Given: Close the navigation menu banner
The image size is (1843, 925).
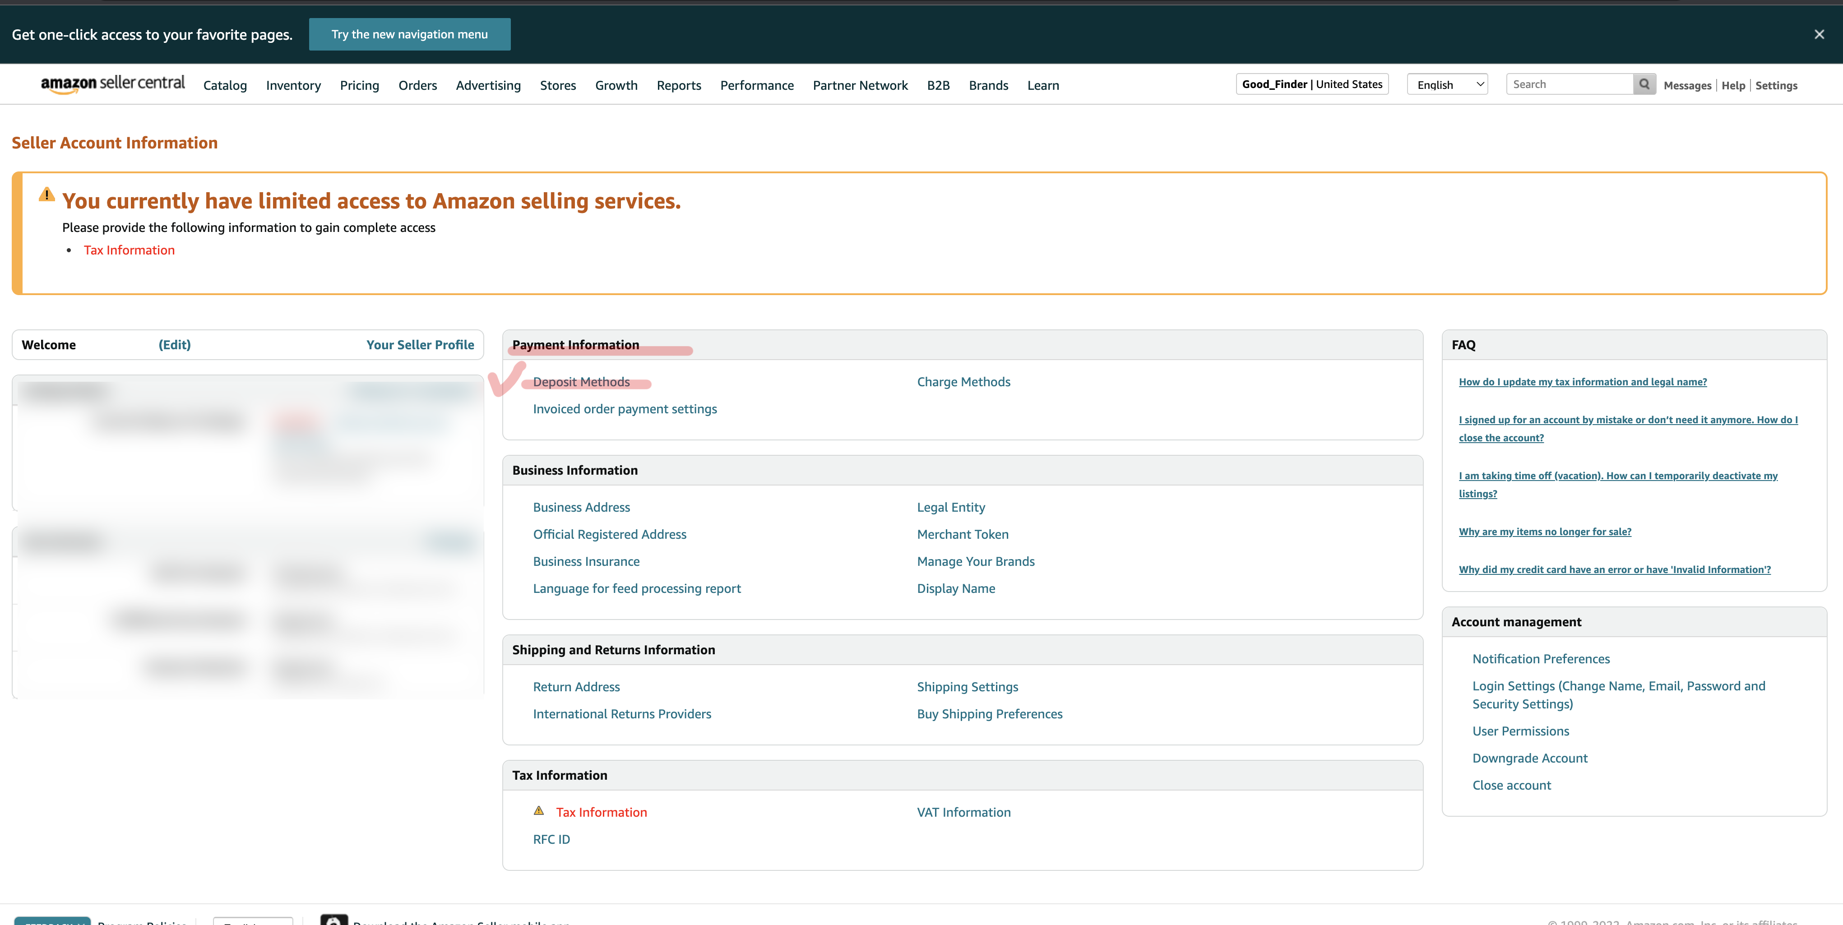Looking at the screenshot, I should coord(1820,34).
